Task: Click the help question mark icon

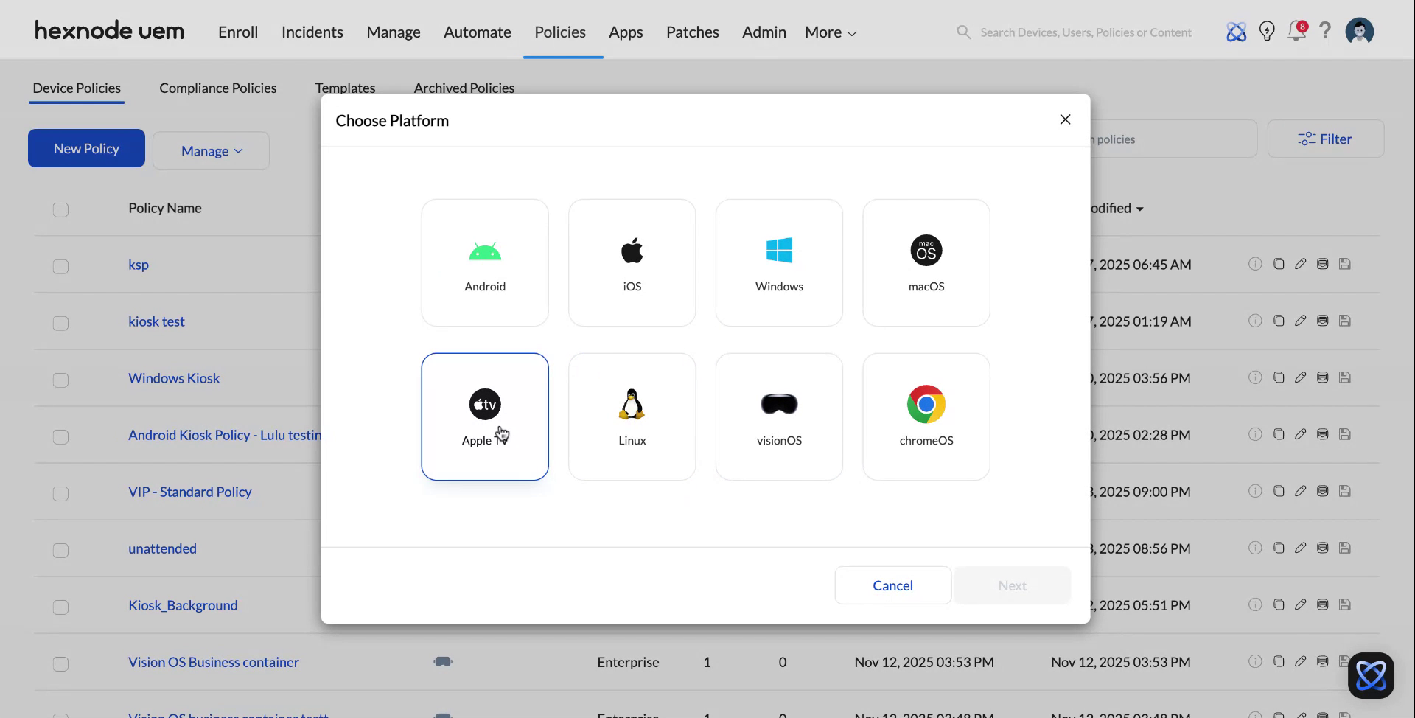Action: coord(1325,31)
